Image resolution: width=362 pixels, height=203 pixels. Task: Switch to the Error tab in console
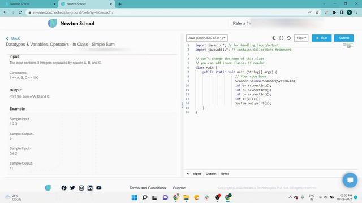pos(225,174)
